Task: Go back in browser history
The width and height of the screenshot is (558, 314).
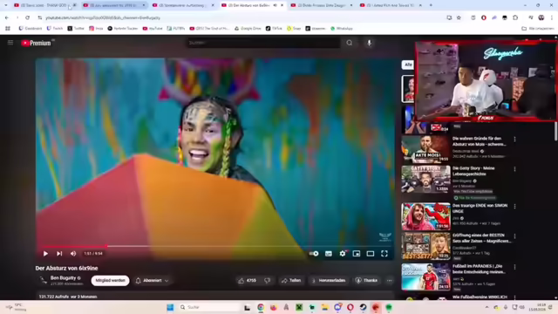Action: click(7, 17)
